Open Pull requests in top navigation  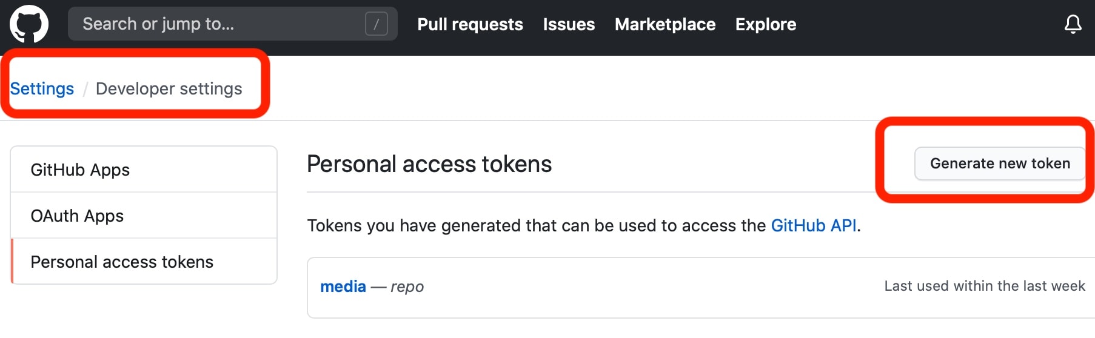470,24
